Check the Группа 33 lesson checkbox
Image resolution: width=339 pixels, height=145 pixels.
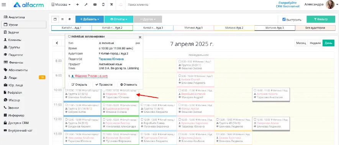point(179,61)
